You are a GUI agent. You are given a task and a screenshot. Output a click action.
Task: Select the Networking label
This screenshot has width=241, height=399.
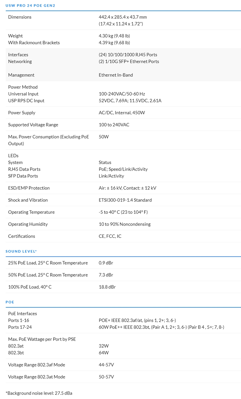(20, 61)
